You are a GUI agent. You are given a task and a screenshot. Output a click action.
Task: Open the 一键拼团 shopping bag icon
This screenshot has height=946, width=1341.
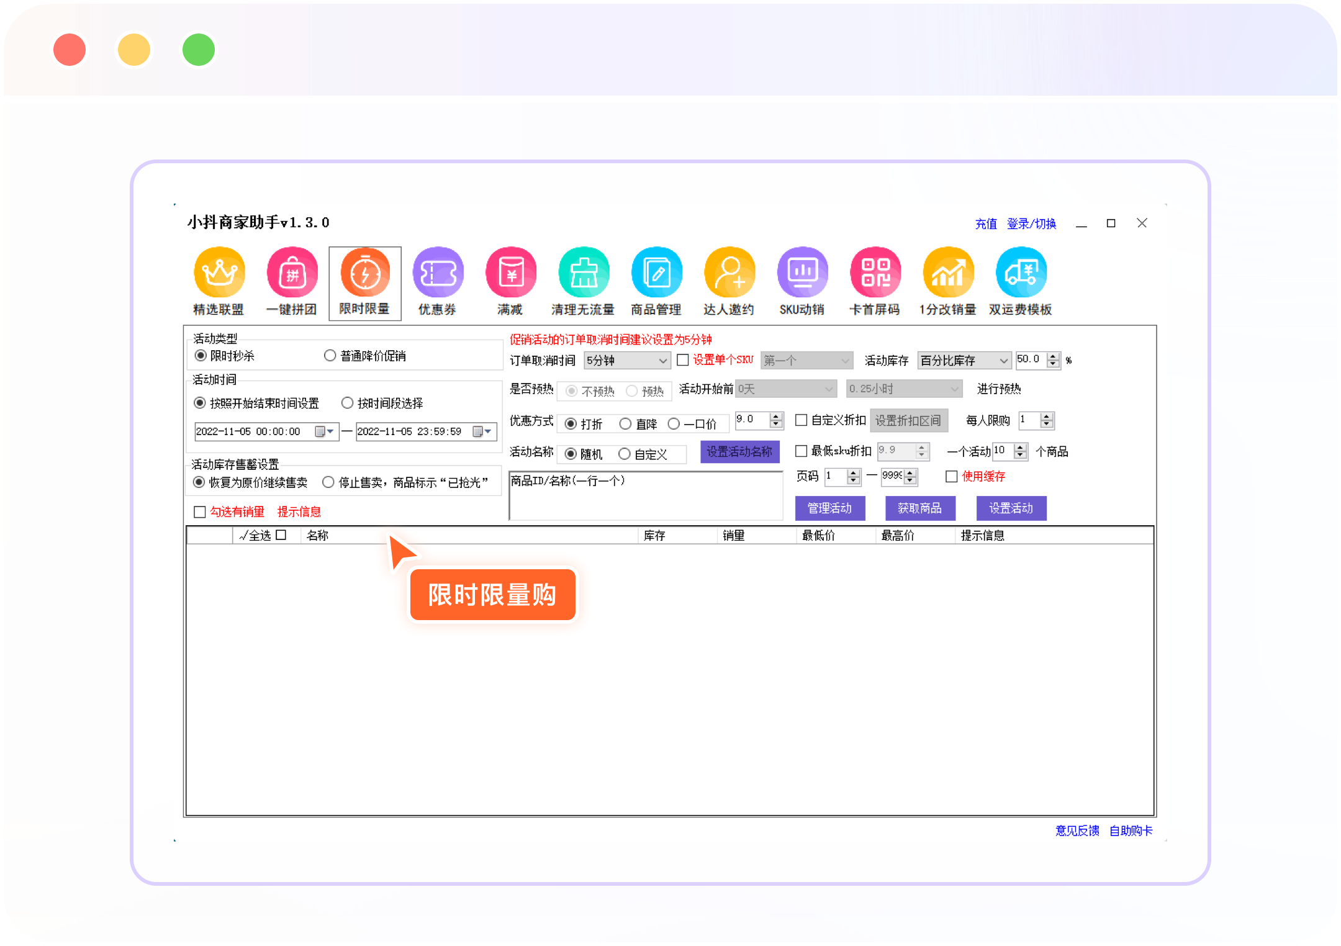pyautogui.click(x=292, y=273)
